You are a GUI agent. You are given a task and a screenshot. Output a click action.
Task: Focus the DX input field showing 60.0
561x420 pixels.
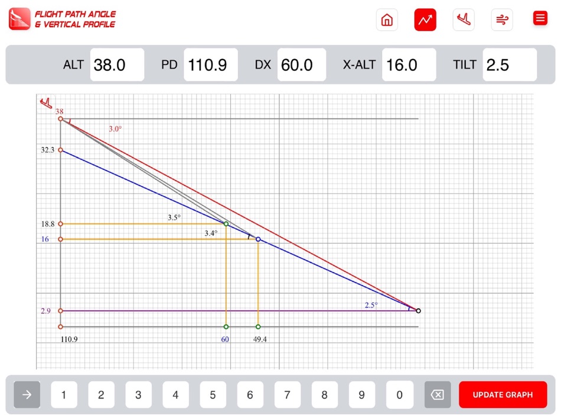tap(302, 65)
